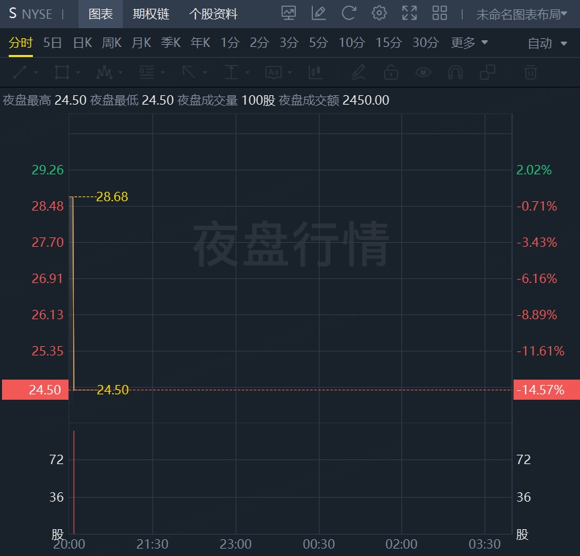Select the Fibonacci lines tool
This screenshot has height=556, width=580.
[x=146, y=72]
